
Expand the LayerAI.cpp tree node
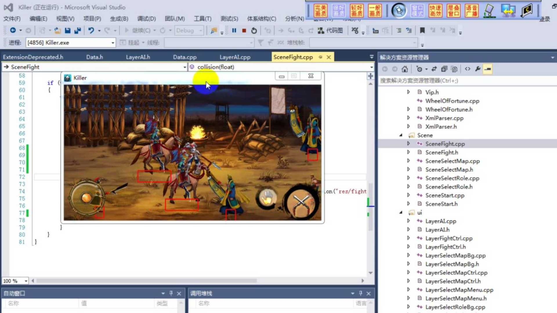(x=408, y=221)
